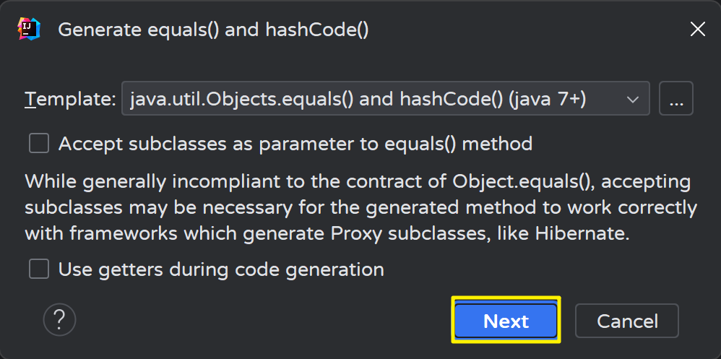Open help via the question mark button
The height and width of the screenshot is (359, 721).
[x=60, y=319]
